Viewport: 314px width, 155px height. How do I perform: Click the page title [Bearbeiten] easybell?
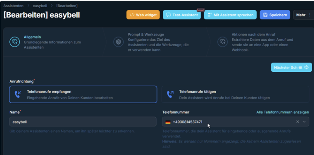[x=42, y=15]
